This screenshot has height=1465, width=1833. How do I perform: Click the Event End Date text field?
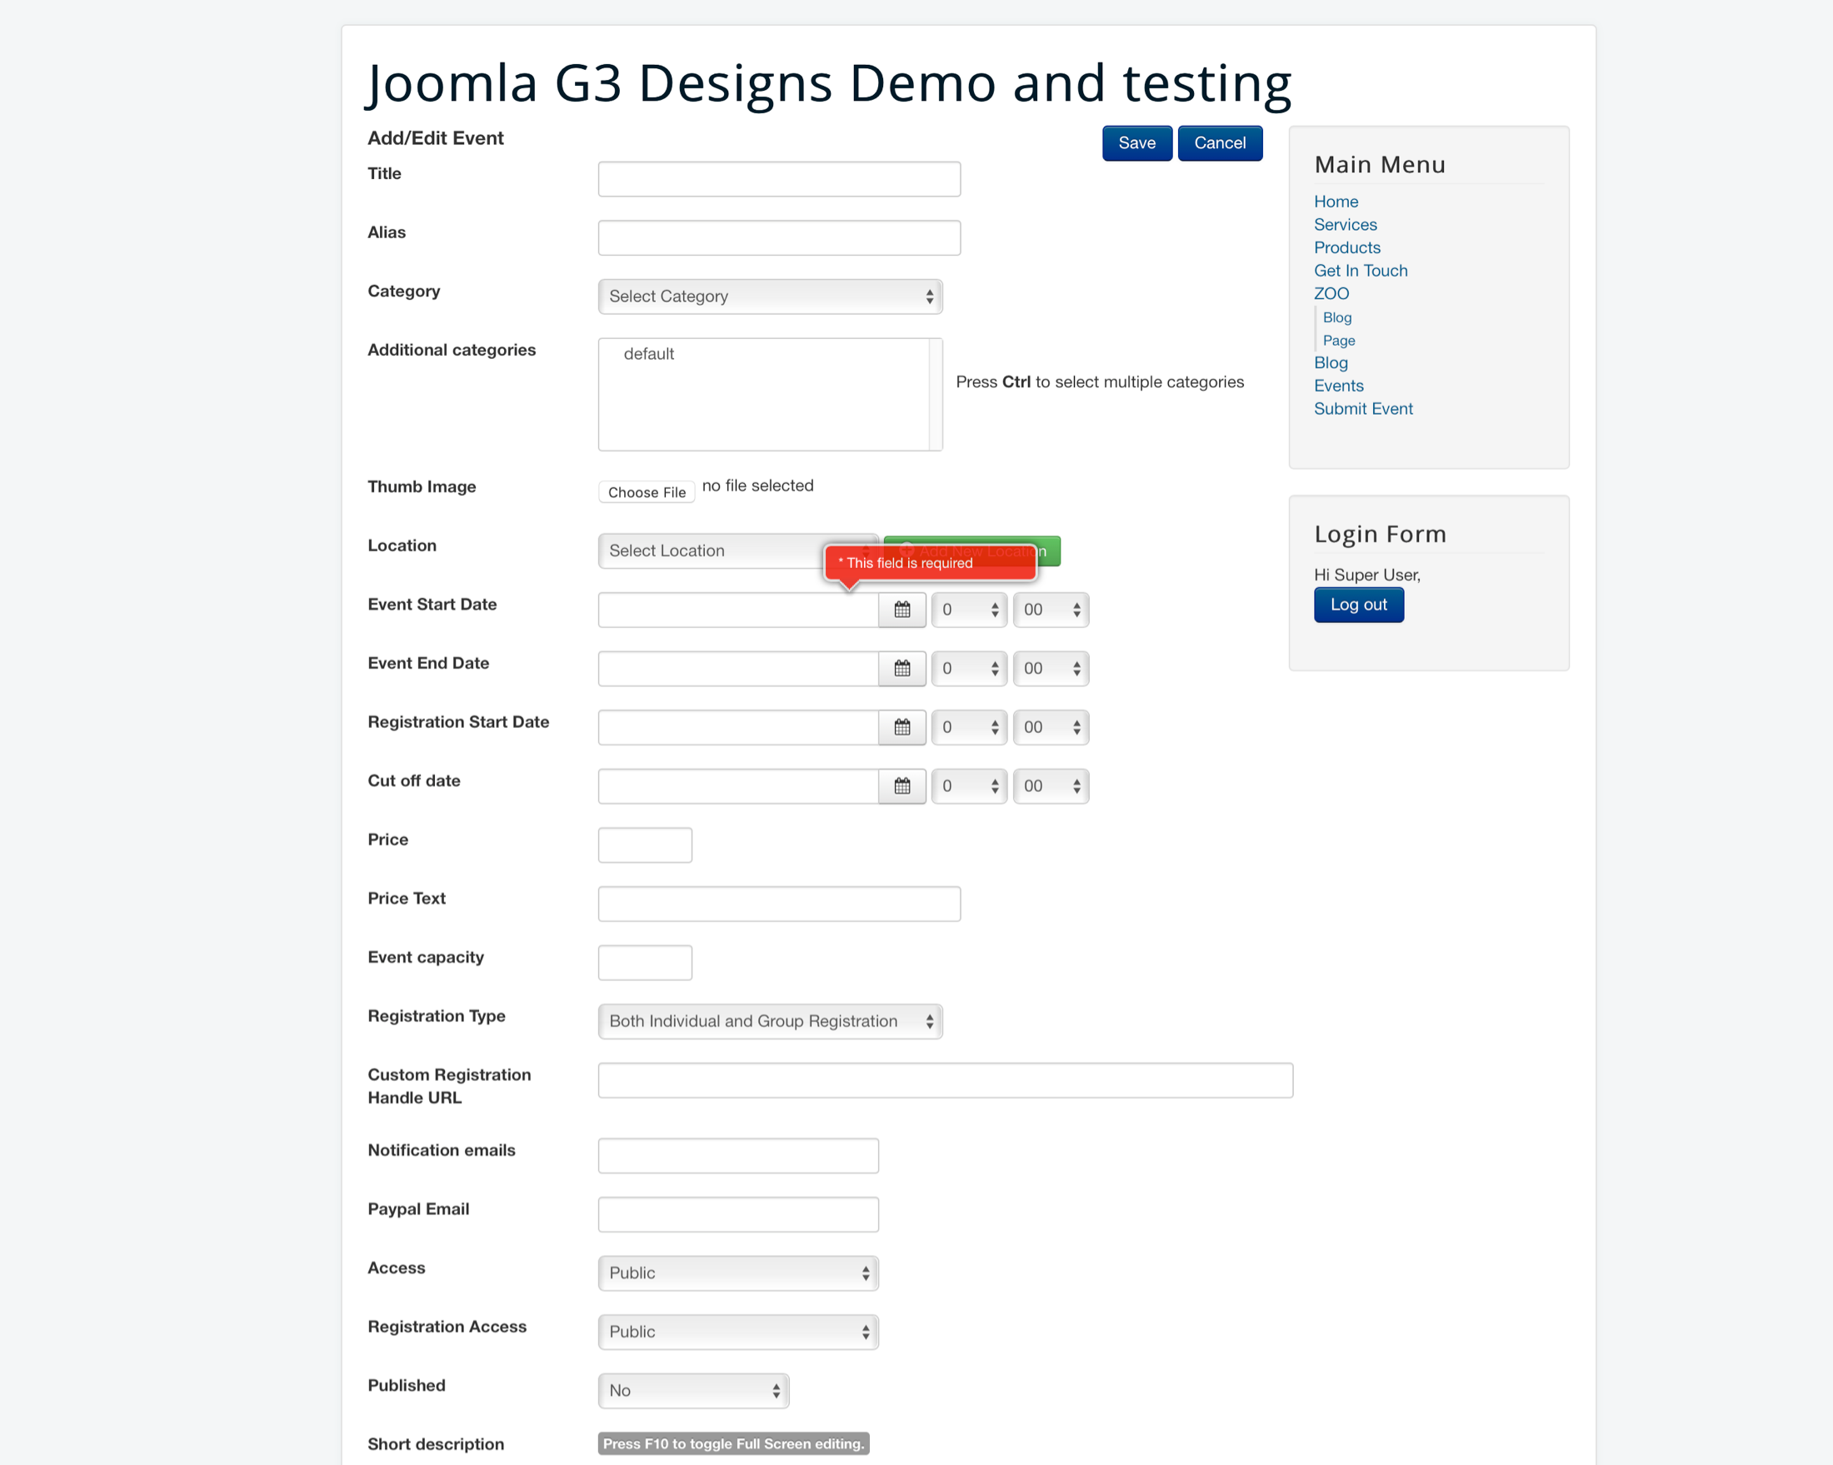pyautogui.click(x=738, y=668)
